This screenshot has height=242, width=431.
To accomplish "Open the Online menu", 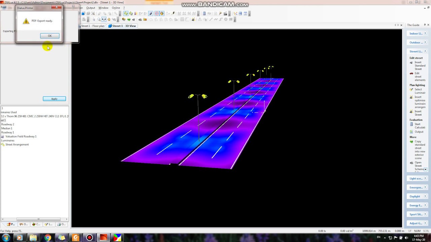I will [x=116, y=8].
